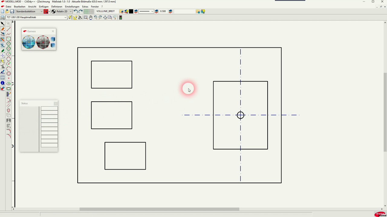
Task: Select the 3D box tool
Action: pos(8,115)
